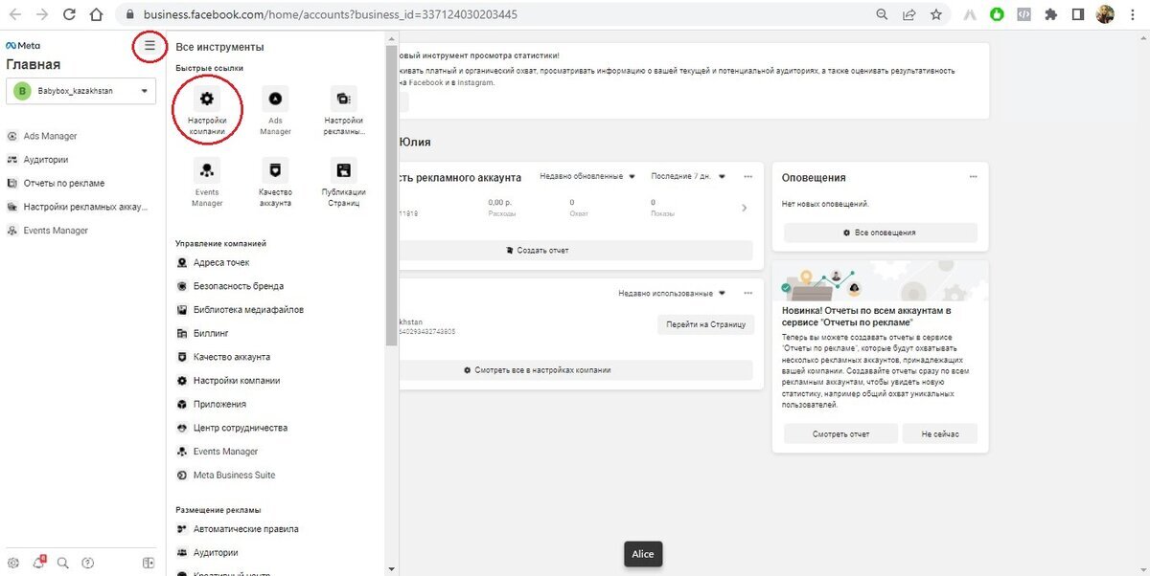This screenshot has height=576, width=1150.
Task: Click Смотреть все в настройках компании
Action: tap(575, 369)
